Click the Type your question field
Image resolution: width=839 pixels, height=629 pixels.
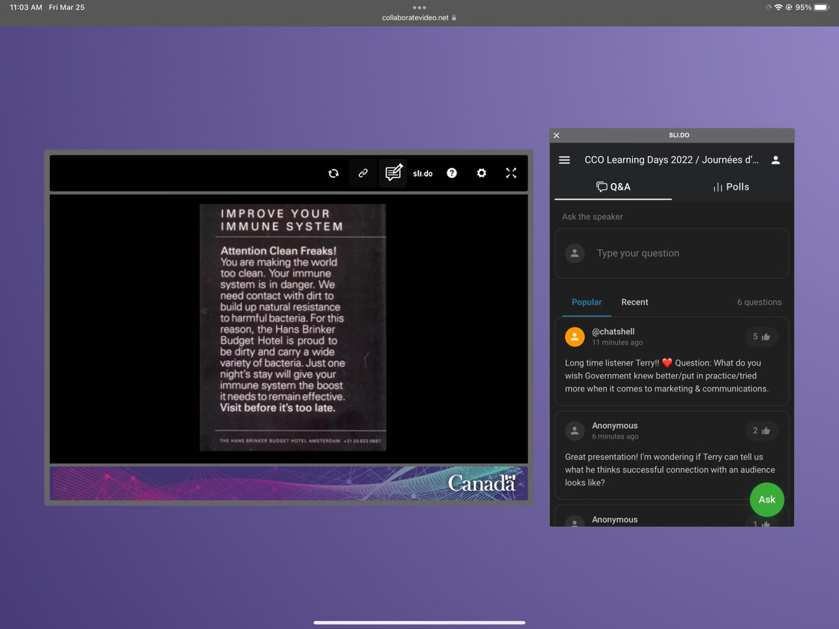(x=671, y=253)
